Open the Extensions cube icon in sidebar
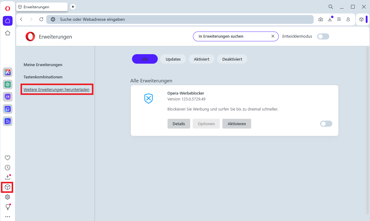The height and width of the screenshot is (221, 370). click(8, 187)
